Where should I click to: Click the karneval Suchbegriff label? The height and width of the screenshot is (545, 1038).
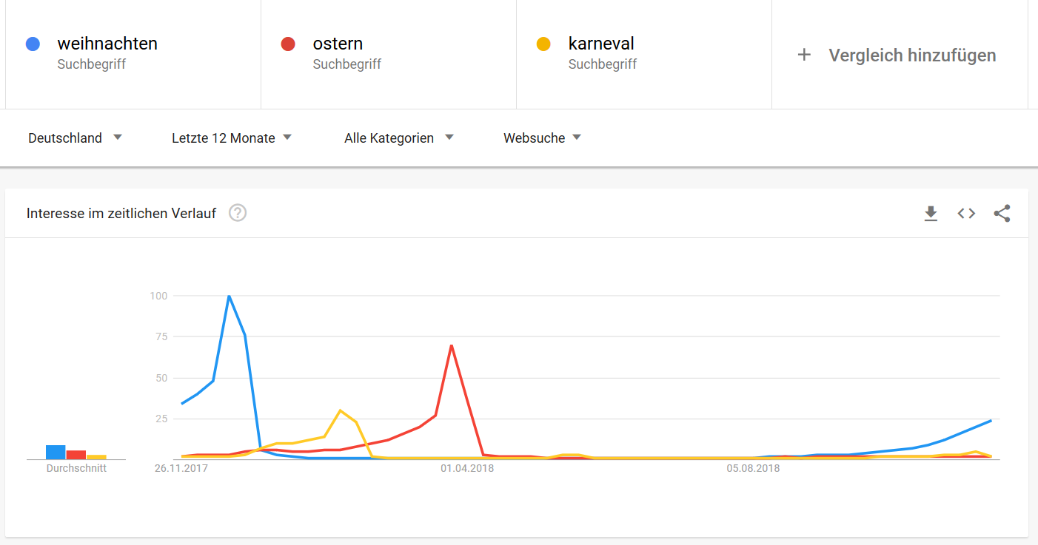(x=601, y=64)
